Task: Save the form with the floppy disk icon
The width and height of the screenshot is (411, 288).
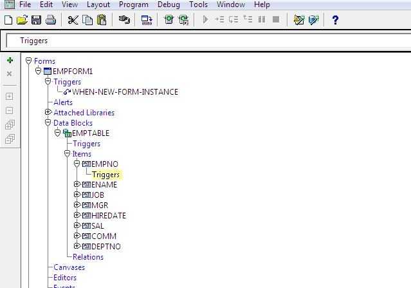Action: [x=36, y=20]
